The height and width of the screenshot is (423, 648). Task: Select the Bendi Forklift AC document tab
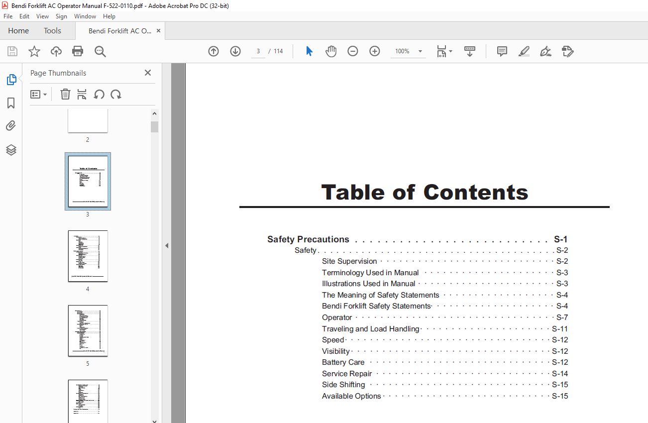point(120,31)
